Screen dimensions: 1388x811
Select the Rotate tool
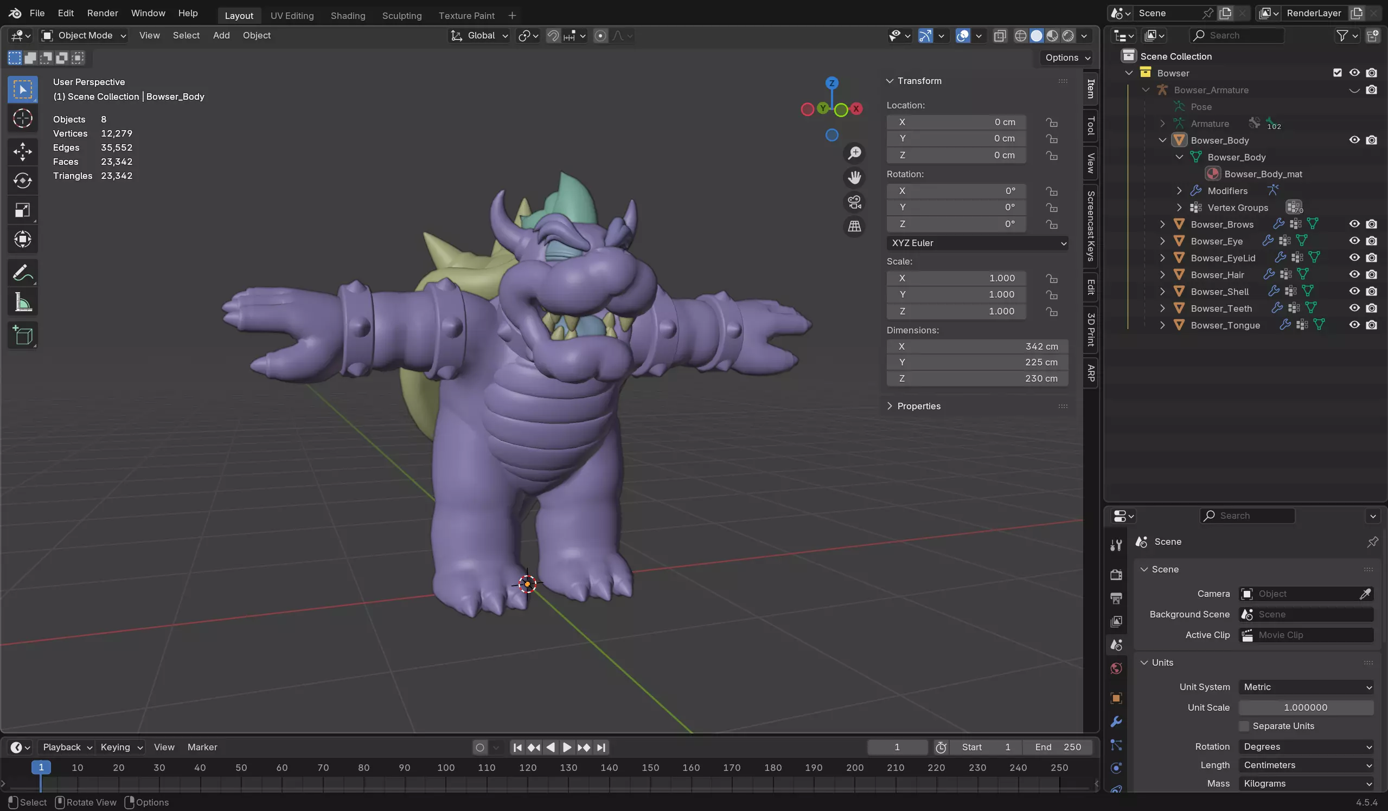(23, 181)
